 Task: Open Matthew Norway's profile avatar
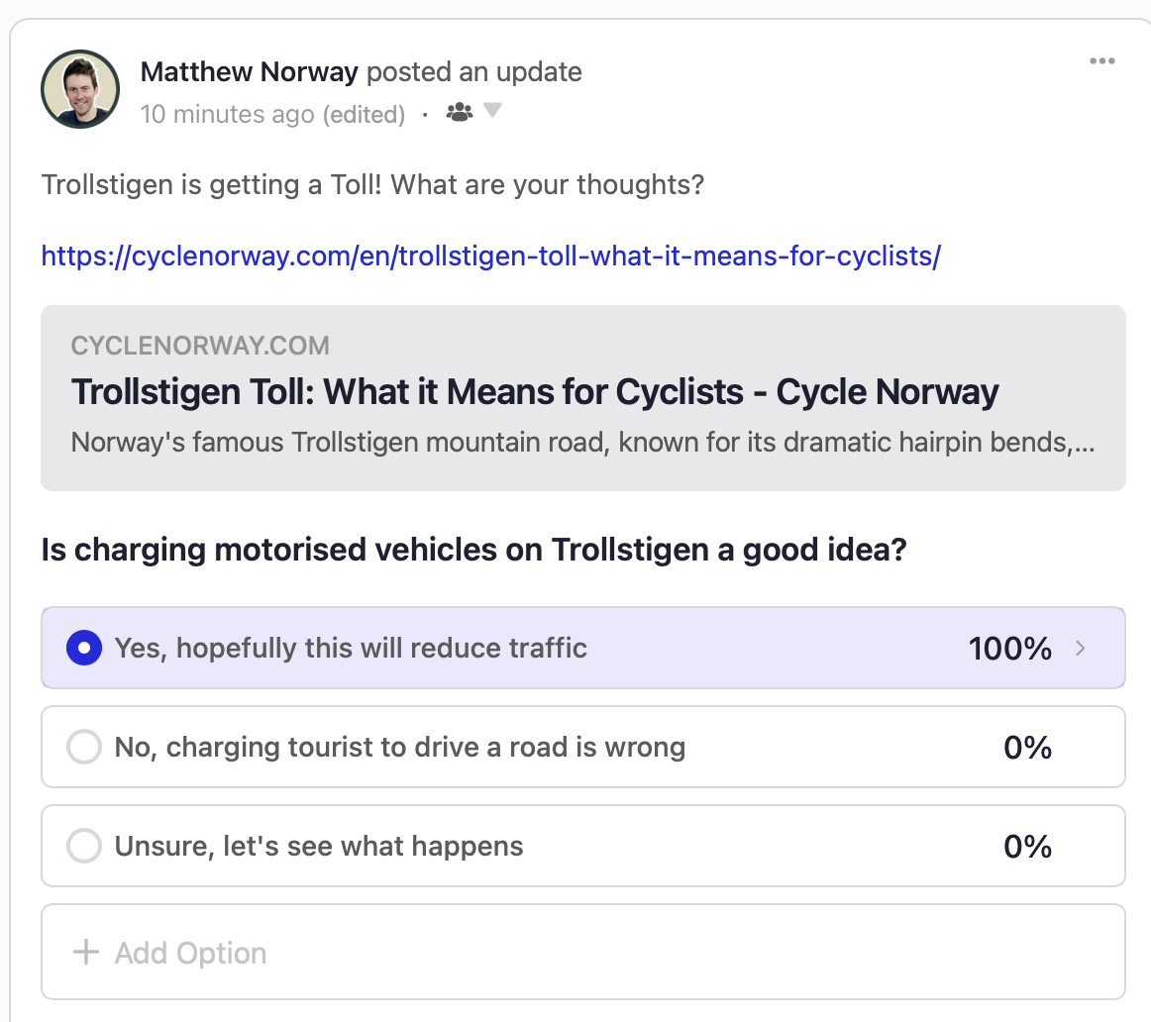pos(80,89)
